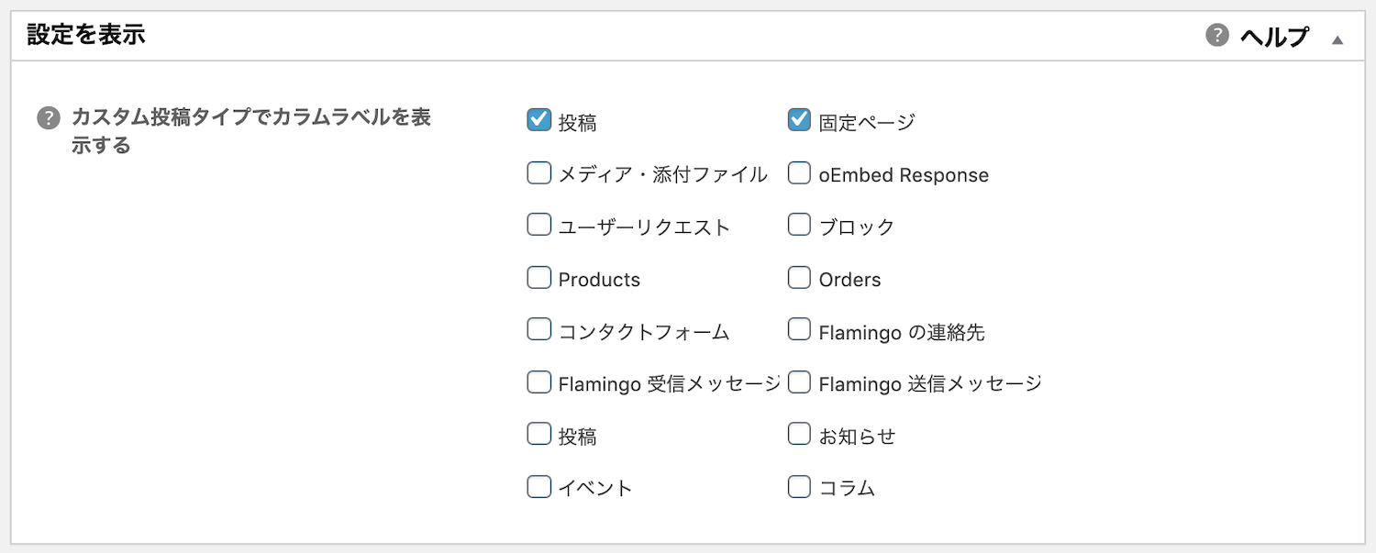Click the 設定を表示 panel heading
The height and width of the screenshot is (553, 1376).
86,35
